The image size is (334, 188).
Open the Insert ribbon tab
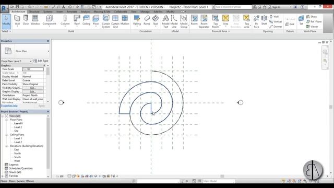59,11
